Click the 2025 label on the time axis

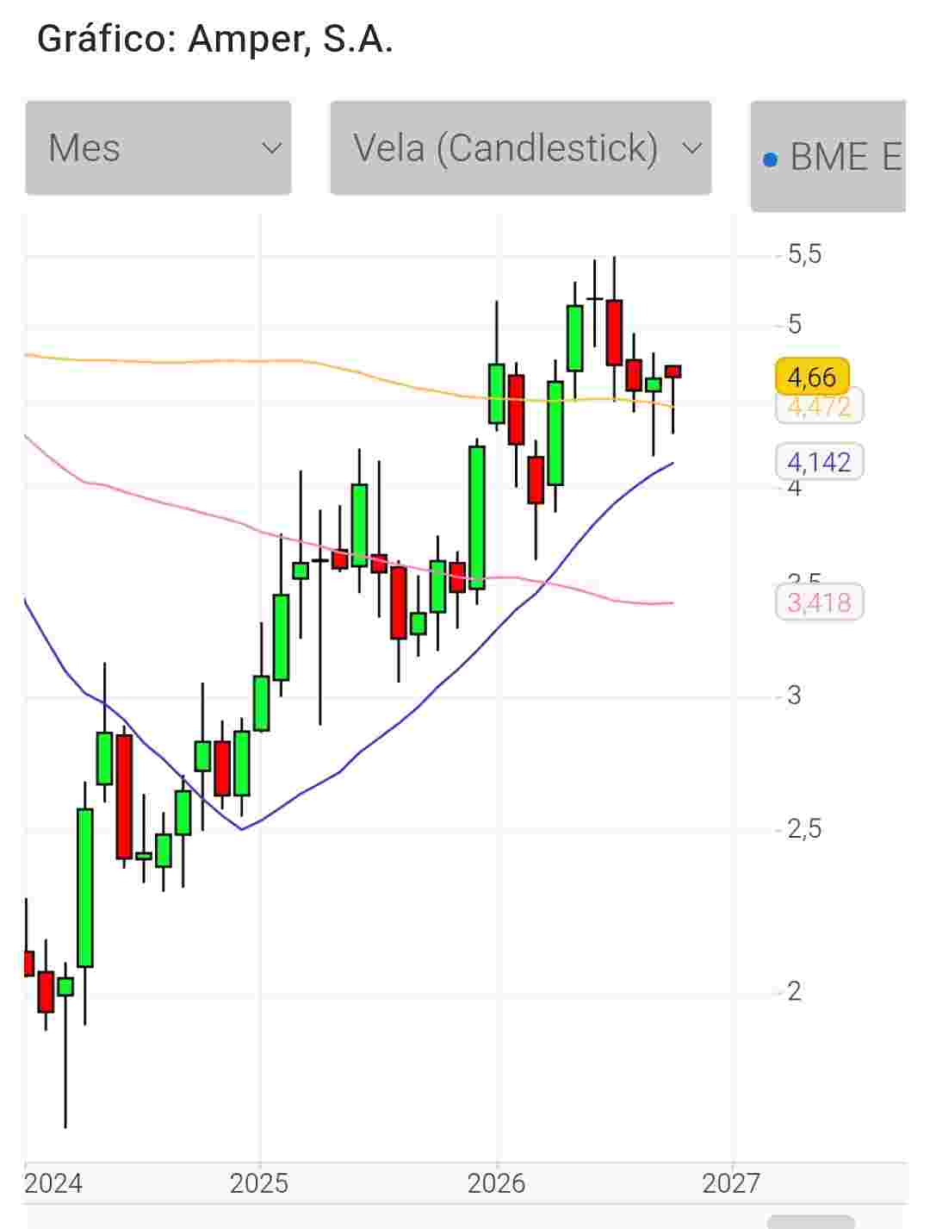(259, 1183)
